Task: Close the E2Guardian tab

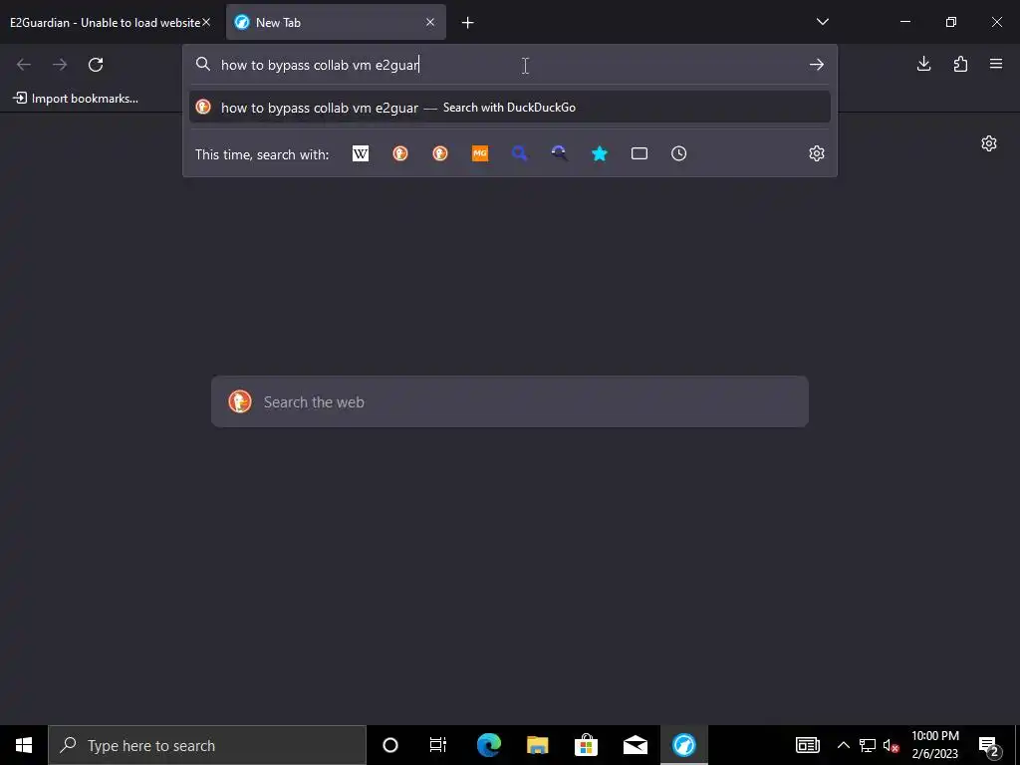Action: point(206,22)
